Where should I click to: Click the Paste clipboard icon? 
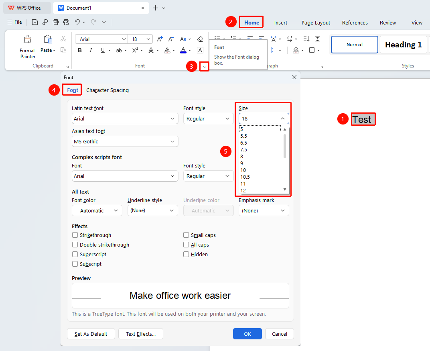coord(48,39)
